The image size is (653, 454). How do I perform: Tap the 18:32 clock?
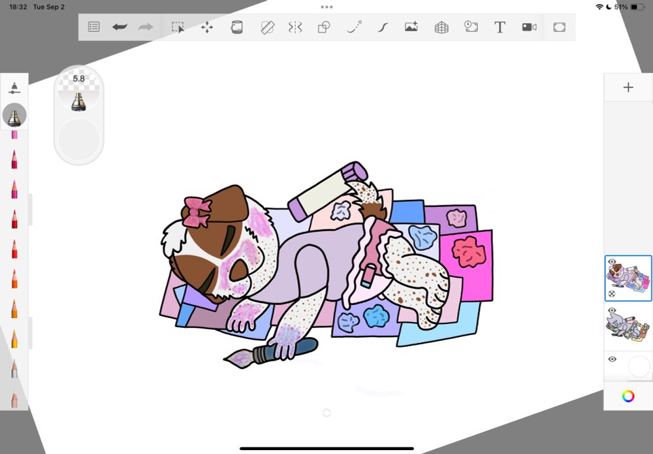point(18,7)
